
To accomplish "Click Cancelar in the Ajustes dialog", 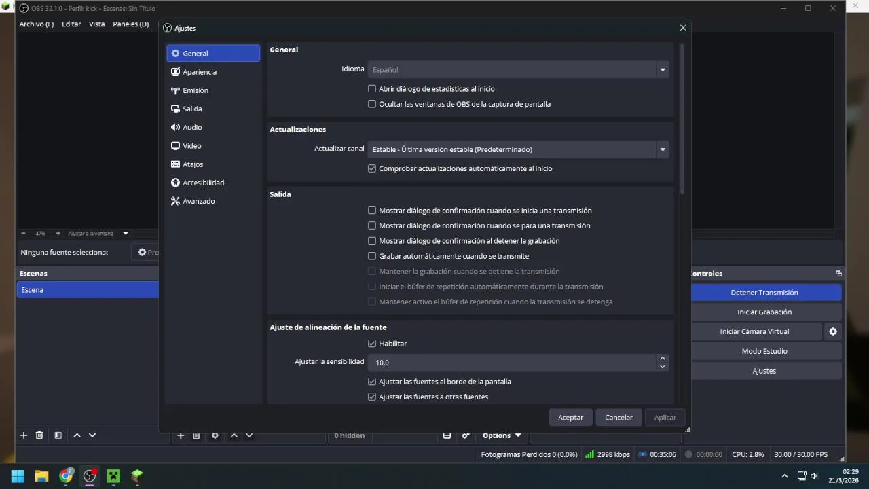I will 618,418.
